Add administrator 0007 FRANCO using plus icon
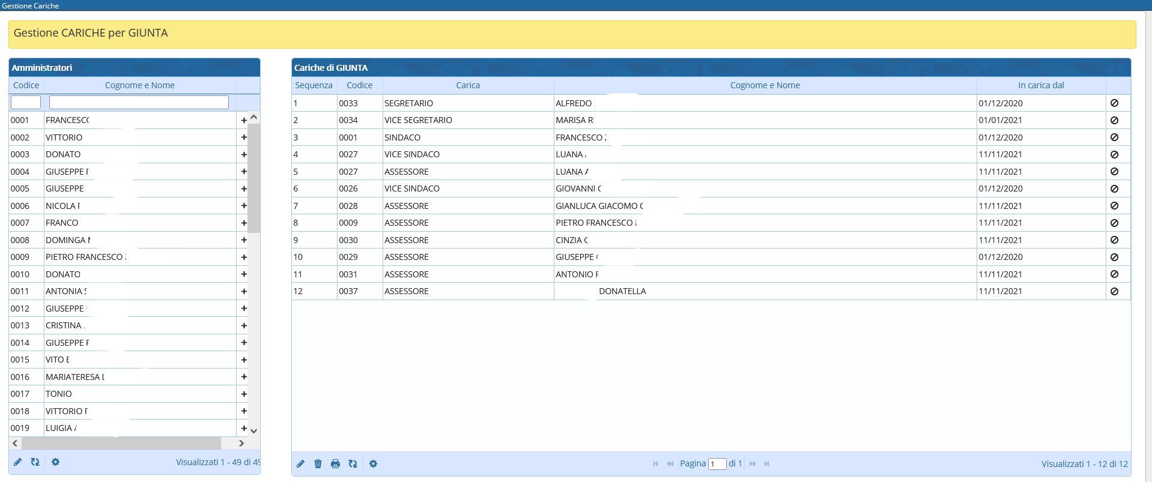Viewport: 1152px width, 482px height. click(x=244, y=223)
